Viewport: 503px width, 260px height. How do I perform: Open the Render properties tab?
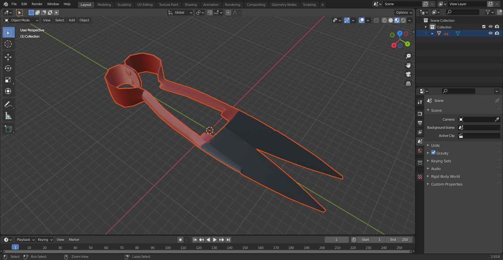[x=420, y=114]
